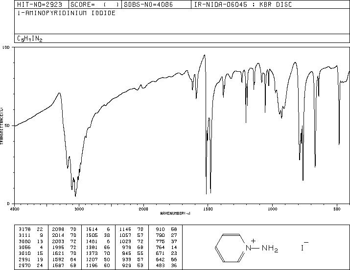
Task: Select peak value 790 in the table
Action: tap(160, 235)
